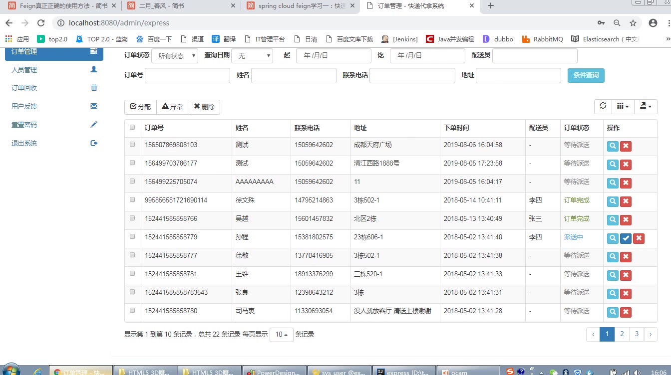This screenshot has width=671, height=375.
Task: Click the 配送员 input field
Action: 535,56
